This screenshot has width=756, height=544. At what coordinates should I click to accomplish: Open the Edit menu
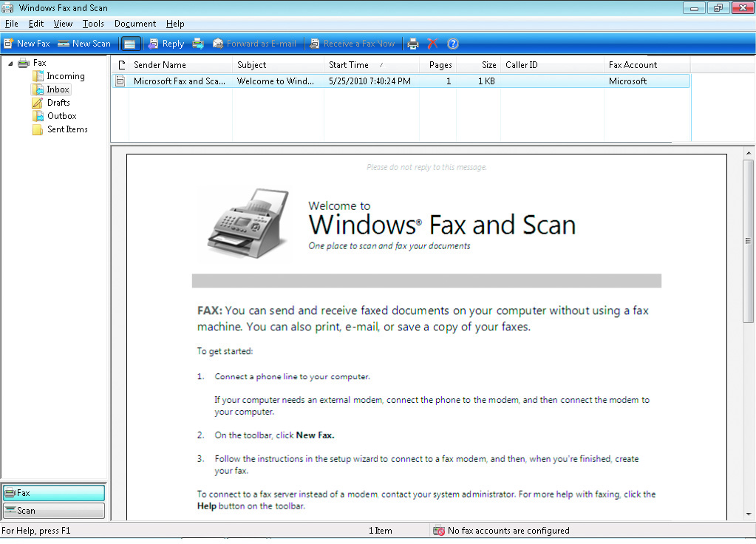(36, 24)
